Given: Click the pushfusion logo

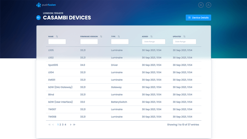Looking at the screenshot, I should pyautogui.click(x=46, y=5).
